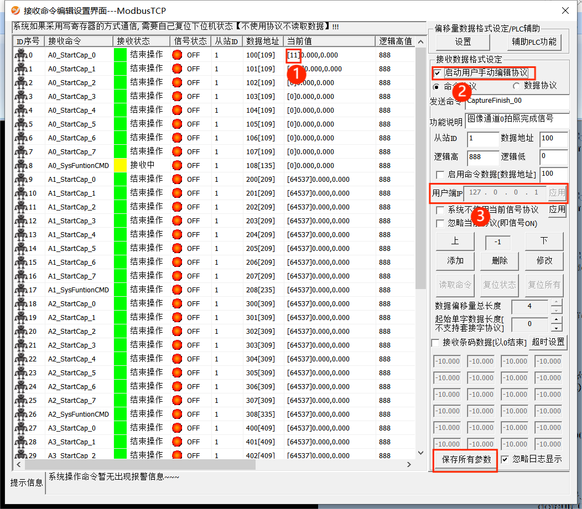Select the 数据协议 radio button
Image resolution: width=582 pixels, height=509 pixels.
(x=517, y=86)
